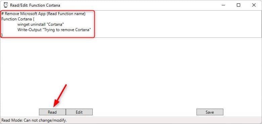262x124 pixels.
Task: Save the function changes
Action: click(x=210, y=112)
